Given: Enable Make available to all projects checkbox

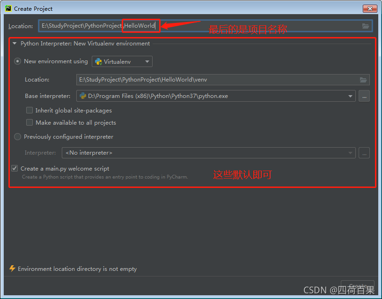Looking at the screenshot, I should 29,122.
